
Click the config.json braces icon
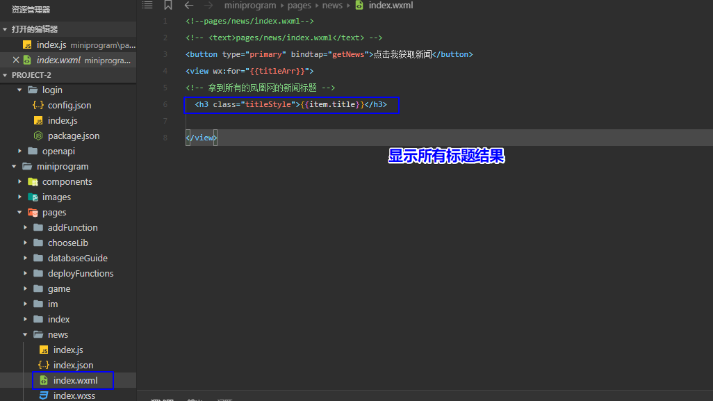[38, 105]
